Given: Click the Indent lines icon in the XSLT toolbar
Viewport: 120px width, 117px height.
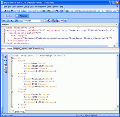Looking at the screenshot, I should coord(62,21).
